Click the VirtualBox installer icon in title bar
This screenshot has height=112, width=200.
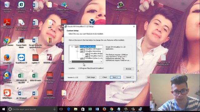click(66, 26)
